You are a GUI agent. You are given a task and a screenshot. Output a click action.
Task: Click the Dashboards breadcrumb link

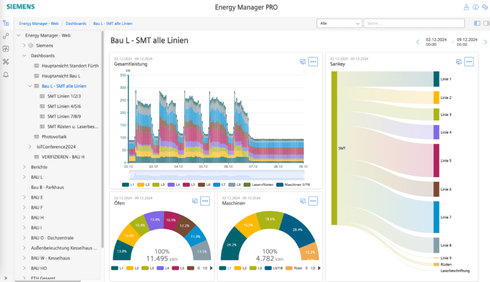76,23
